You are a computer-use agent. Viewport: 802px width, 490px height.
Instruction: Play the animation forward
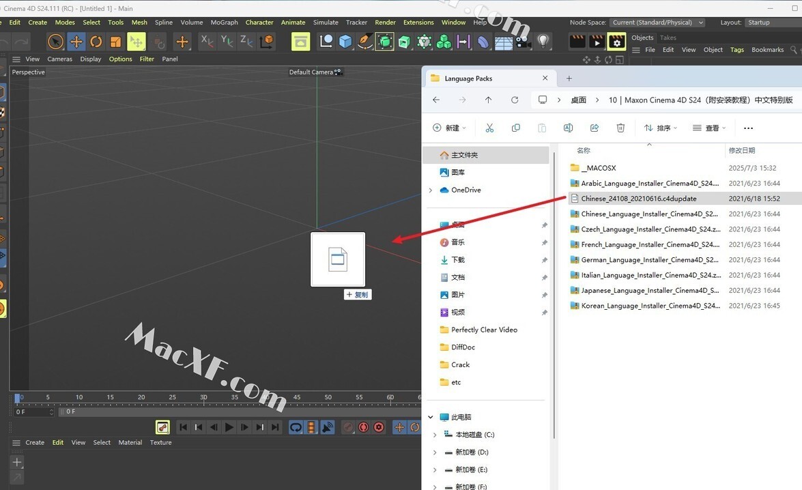pyautogui.click(x=229, y=427)
